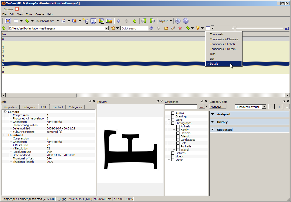Viewport: 291px width, 202px height.
Task: Tick the Landscapes category checkbox
Action: pyautogui.click(x=178, y=140)
